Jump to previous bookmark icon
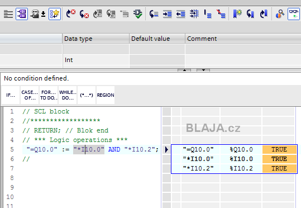 (264, 14)
